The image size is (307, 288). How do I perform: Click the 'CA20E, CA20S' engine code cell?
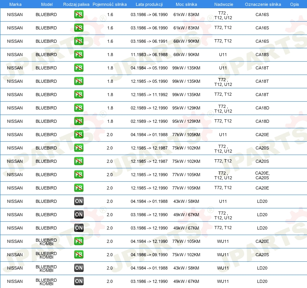coord(262,175)
